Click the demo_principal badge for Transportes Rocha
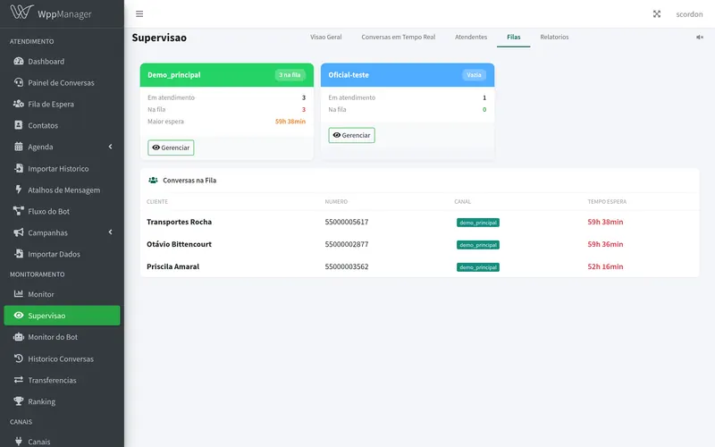 pyautogui.click(x=478, y=223)
